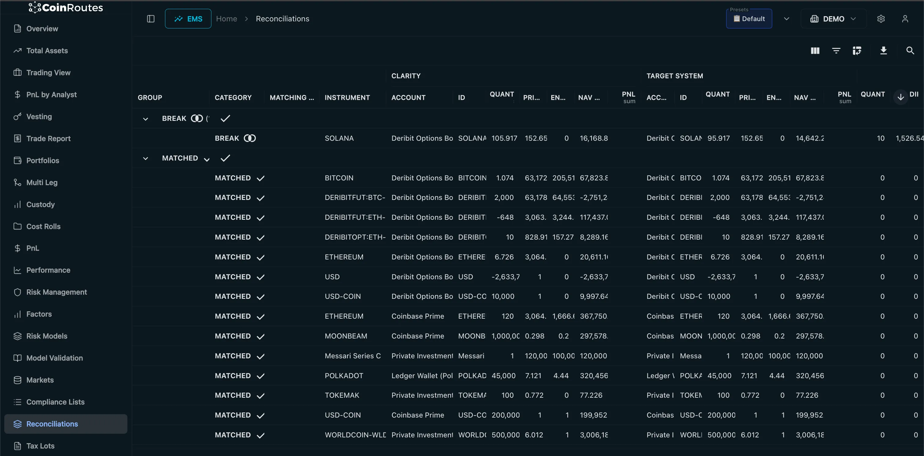
Task: Sort by INSTRUMENT column header
Action: click(347, 97)
